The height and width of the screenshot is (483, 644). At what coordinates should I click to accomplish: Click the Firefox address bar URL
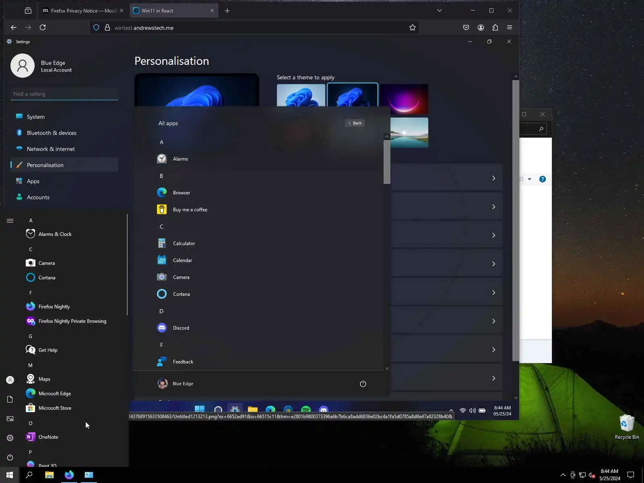click(x=144, y=28)
